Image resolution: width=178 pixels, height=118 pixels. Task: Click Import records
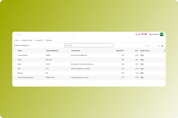[27, 40]
